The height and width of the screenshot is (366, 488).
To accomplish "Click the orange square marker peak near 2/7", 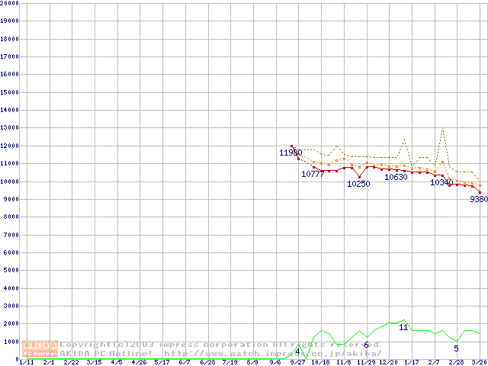I will point(442,162).
